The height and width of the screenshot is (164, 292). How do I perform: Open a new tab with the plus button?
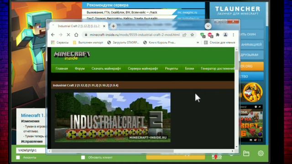click(x=113, y=26)
